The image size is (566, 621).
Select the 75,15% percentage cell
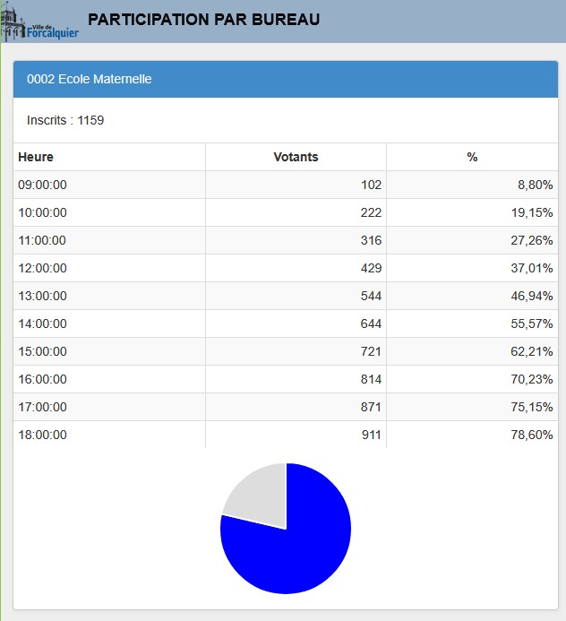pos(532,407)
